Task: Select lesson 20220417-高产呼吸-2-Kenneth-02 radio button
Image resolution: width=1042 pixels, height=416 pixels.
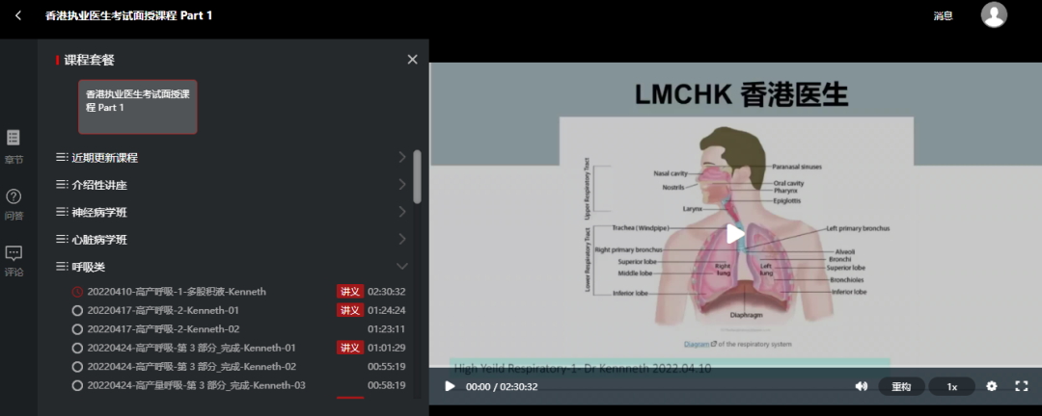Action: [x=77, y=329]
